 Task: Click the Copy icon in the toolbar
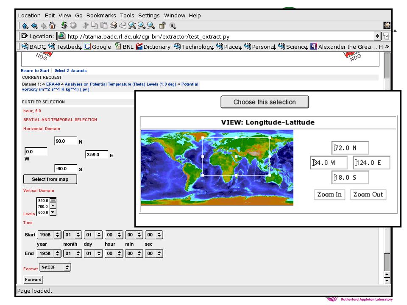(95, 25)
